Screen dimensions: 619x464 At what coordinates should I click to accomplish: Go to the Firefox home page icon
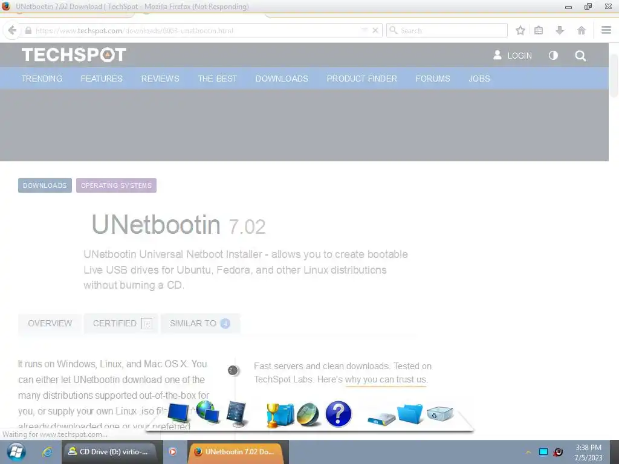(x=581, y=30)
